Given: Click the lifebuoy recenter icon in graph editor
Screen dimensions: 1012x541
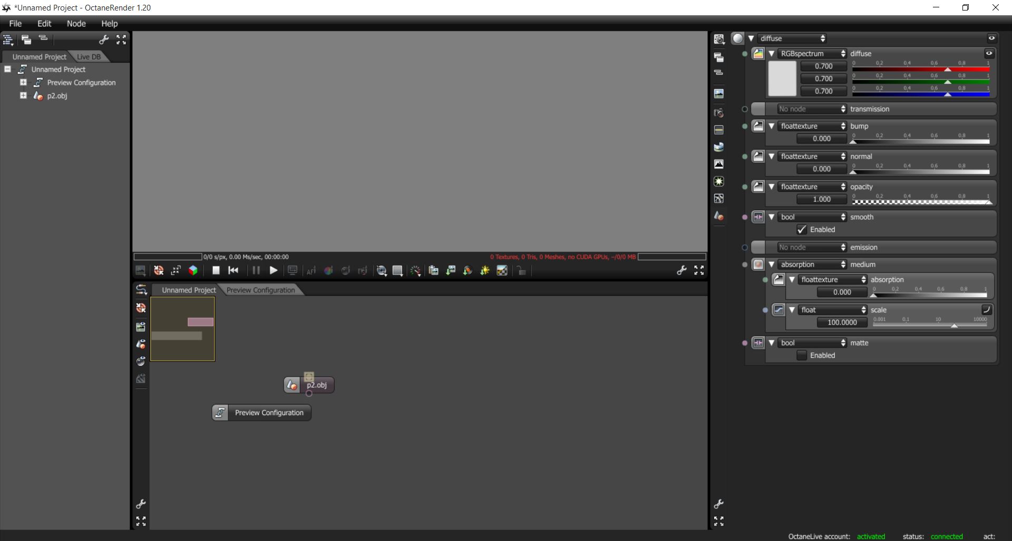Looking at the screenshot, I should [141, 308].
